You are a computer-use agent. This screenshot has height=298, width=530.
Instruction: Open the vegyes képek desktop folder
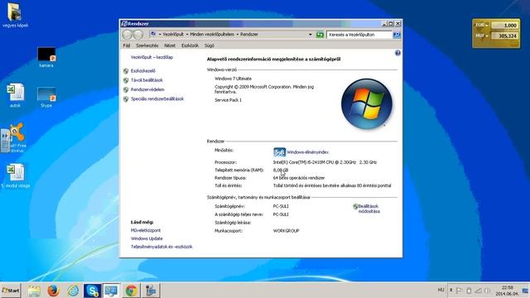(x=15, y=15)
